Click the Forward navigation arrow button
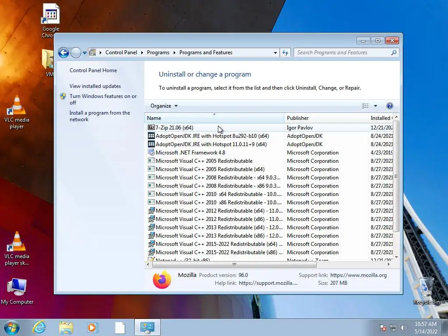The height and width of the screenshot is (336, 448). pos(76,52)
